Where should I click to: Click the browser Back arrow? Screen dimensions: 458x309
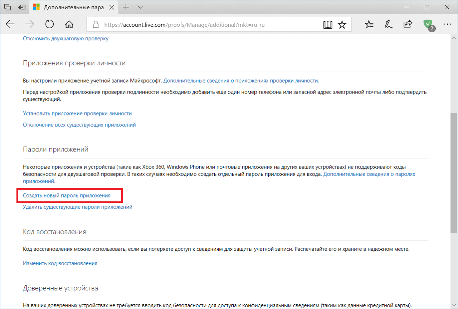point(10,24)
